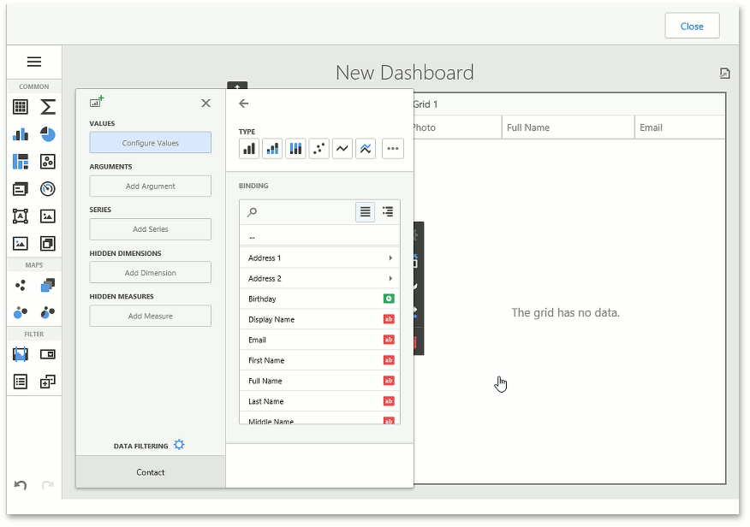Screen dimensions: 750x527
Task: Select the Grid item in toolbox
Action: tap(20, 107)
